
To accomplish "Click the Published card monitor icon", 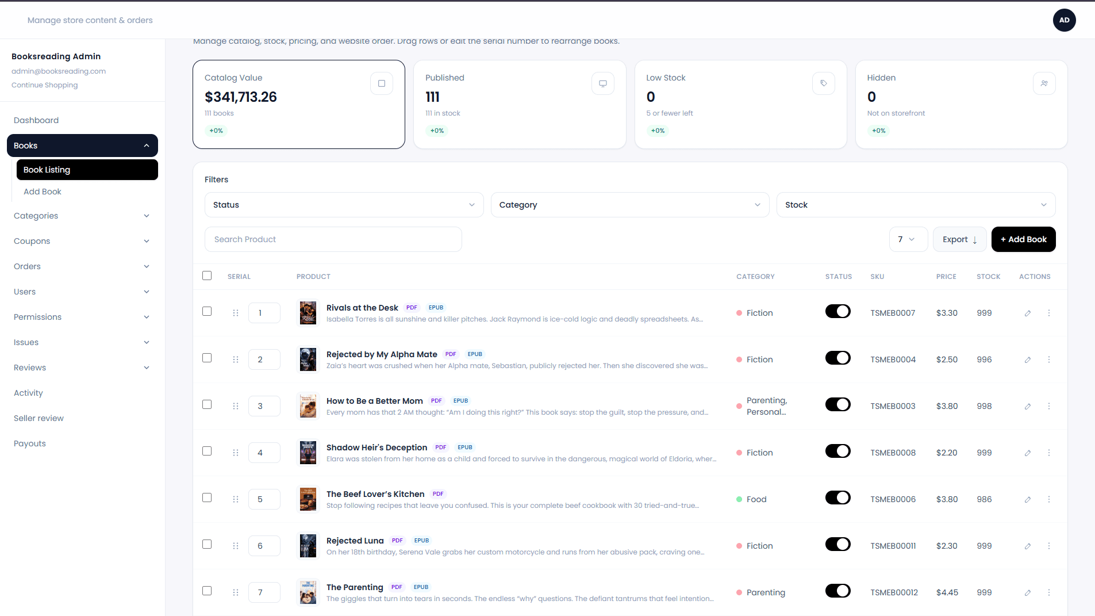I will coord(603,83).
